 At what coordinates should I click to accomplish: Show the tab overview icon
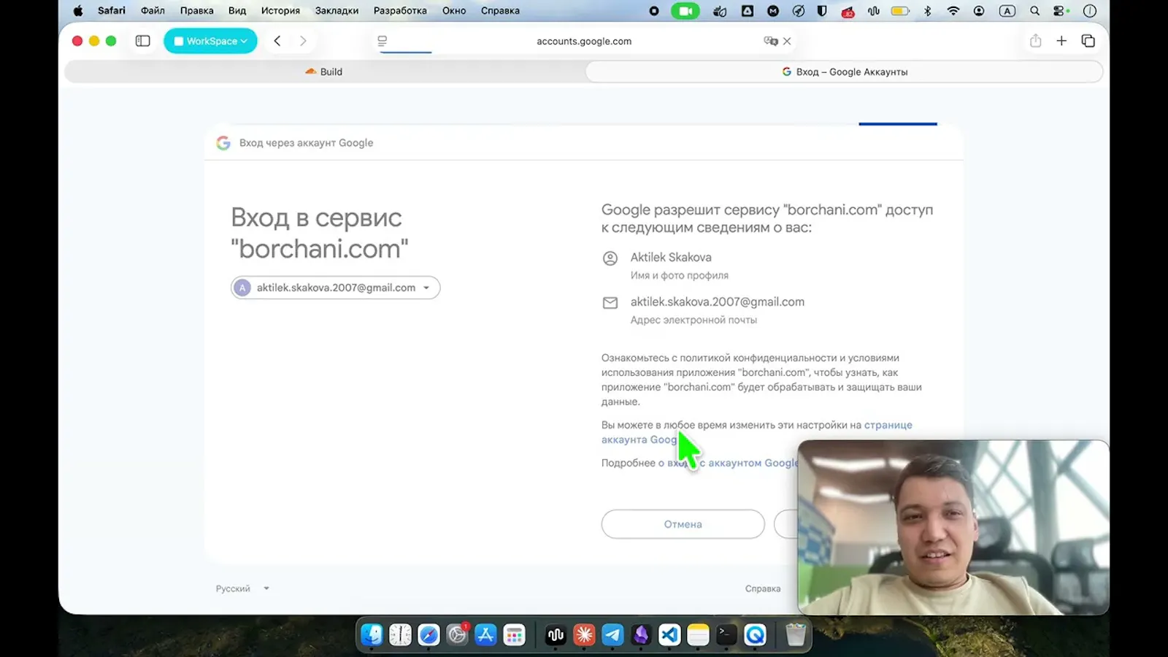pos(1088,41)
